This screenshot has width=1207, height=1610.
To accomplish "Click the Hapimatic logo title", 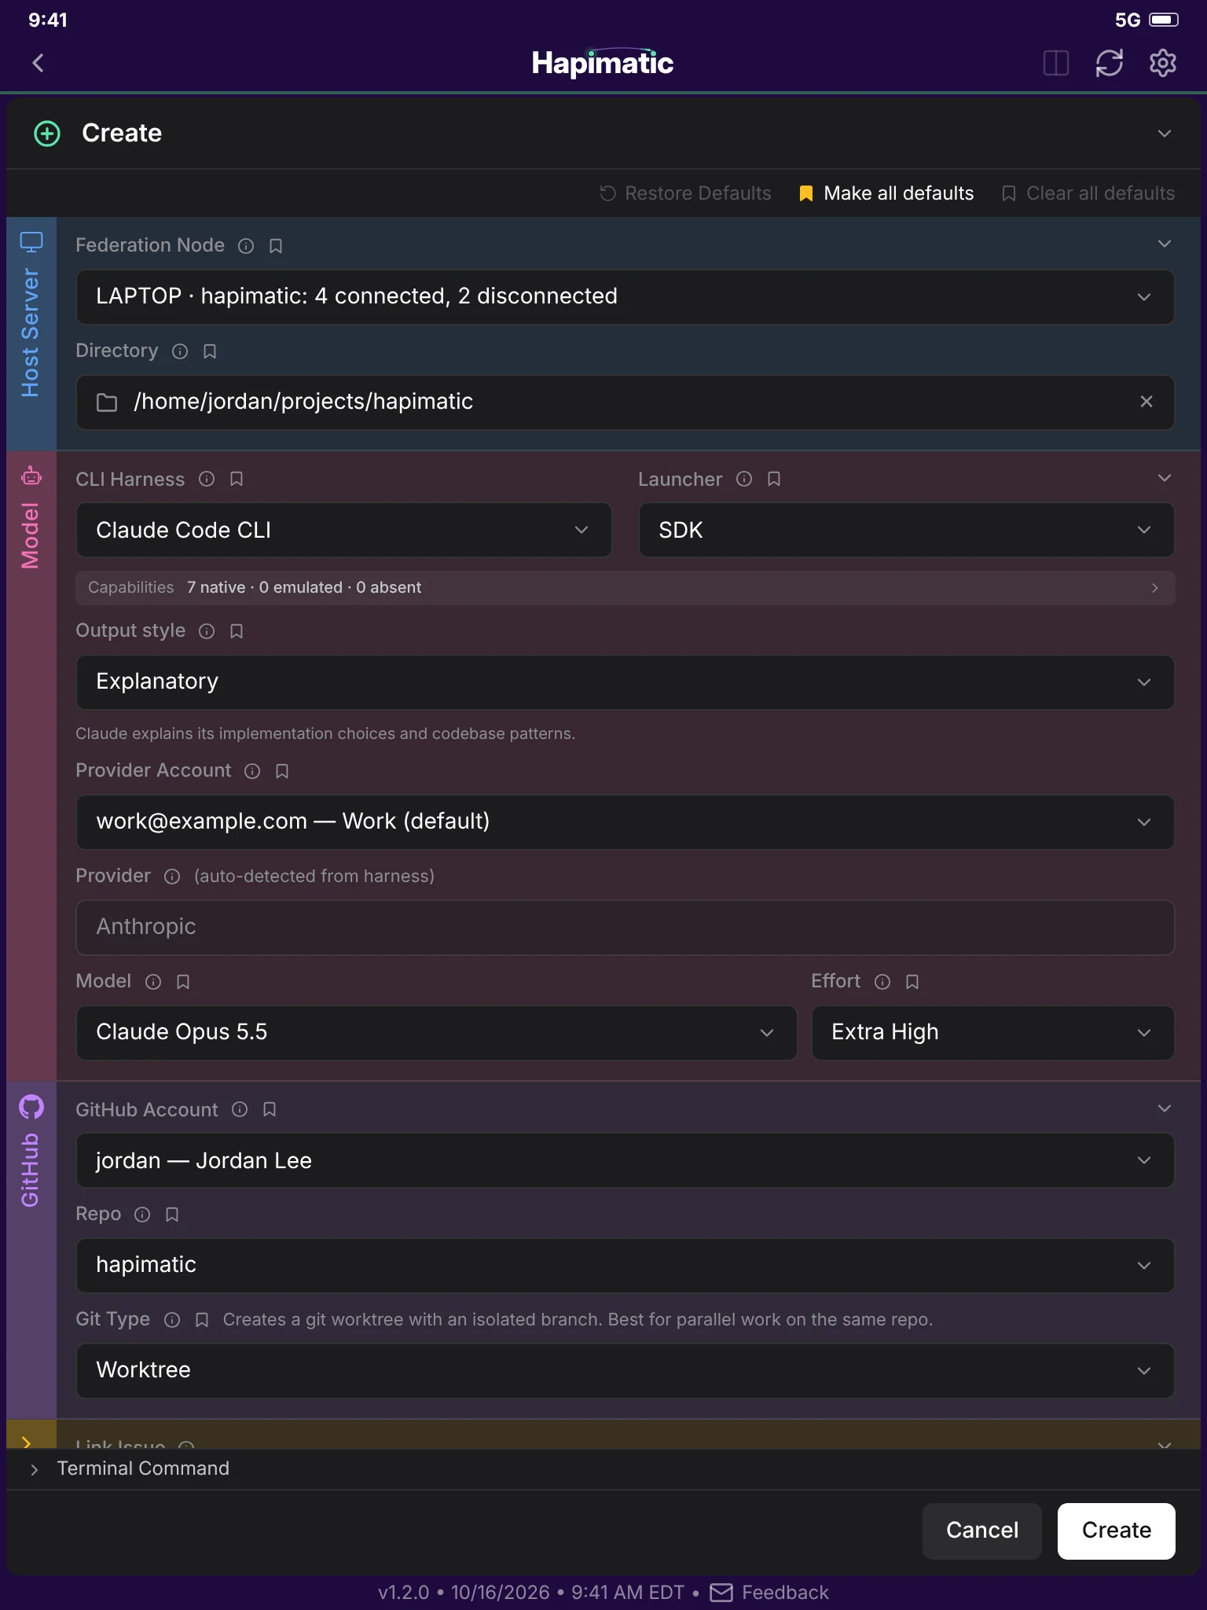I will 603,63.
